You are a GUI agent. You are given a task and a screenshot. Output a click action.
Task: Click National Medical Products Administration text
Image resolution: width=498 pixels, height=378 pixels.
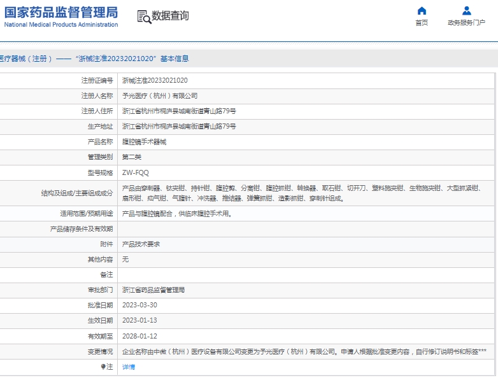(x=61, y=24)
